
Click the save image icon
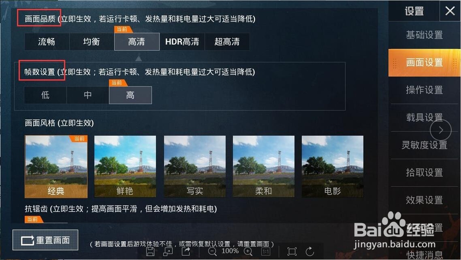point(150,251)
